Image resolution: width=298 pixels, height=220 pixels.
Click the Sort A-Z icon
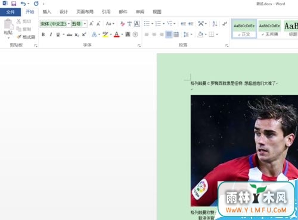click(x=215, y=24)
